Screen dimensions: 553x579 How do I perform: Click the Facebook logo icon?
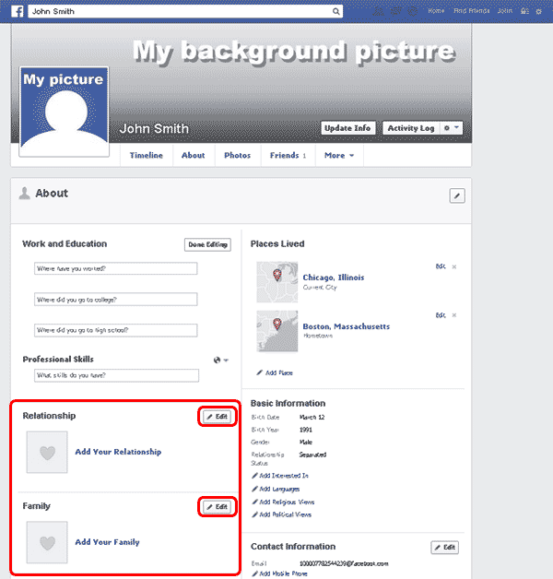click(x=17, y=11)
